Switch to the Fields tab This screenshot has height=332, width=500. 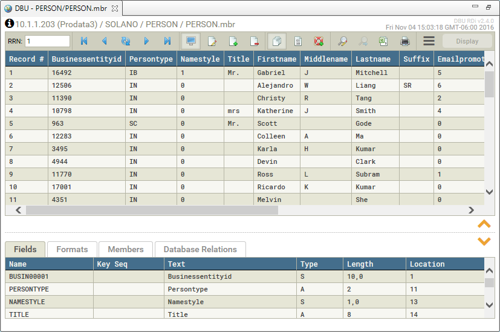(x=25, y=249)
